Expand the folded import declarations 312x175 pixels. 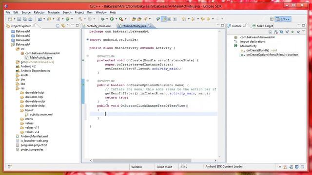coord(88,39)
